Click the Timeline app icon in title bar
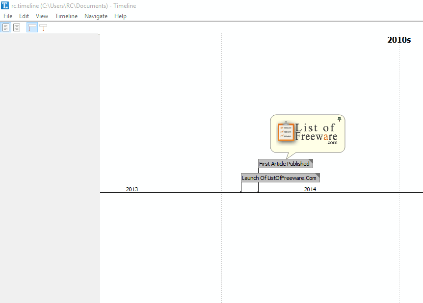 pyautogui.click(x=5, y=5)
